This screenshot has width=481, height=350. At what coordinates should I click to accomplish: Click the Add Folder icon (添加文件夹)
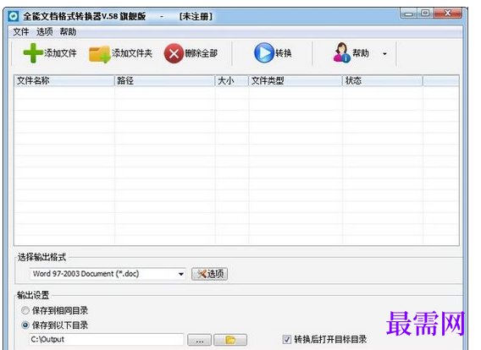tap(99, 54)
